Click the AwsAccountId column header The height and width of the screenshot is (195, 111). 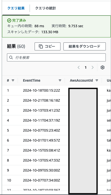(81, 80)
